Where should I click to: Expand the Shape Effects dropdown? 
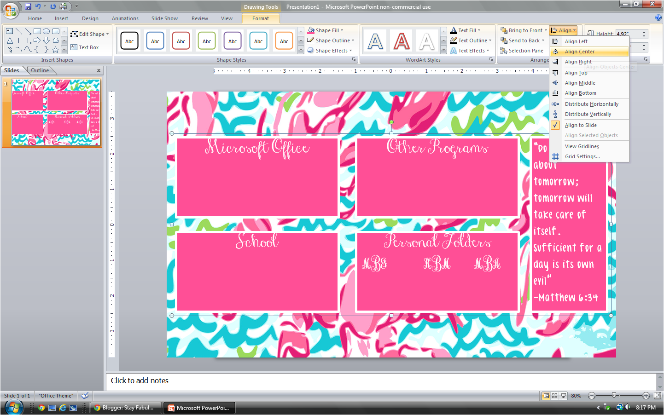[x=351, y=51]
